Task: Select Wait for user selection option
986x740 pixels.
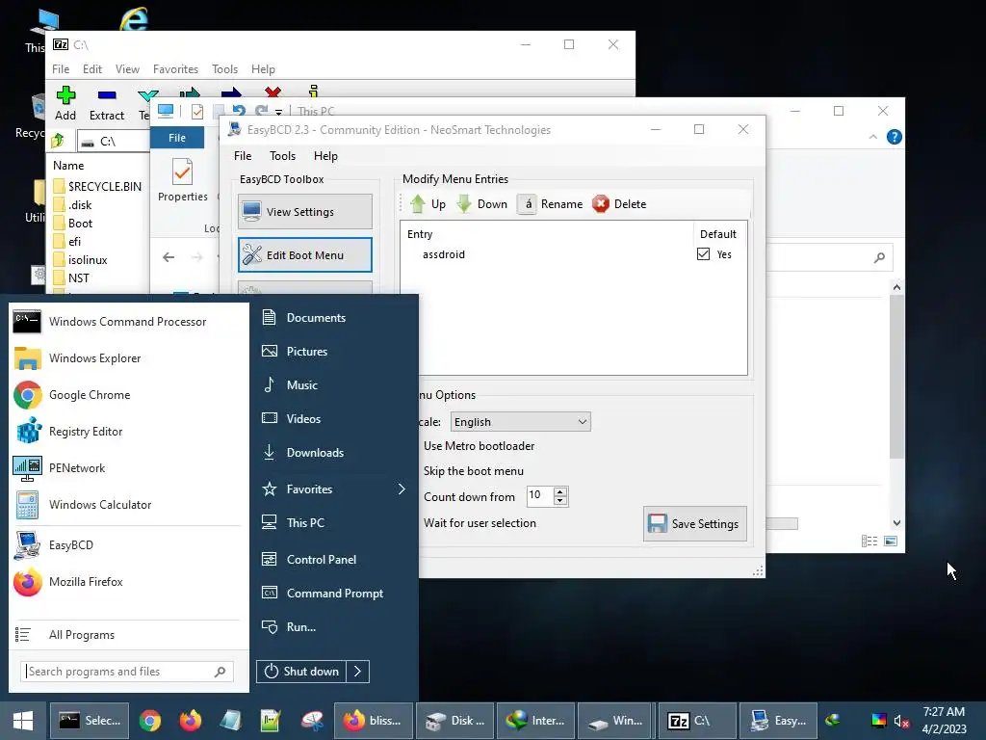Action: [x=480, y=523]
